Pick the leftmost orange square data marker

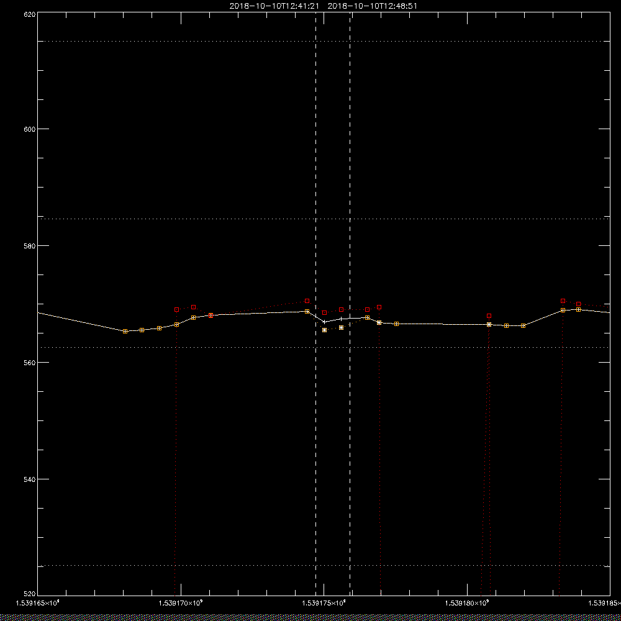point(125,331)
